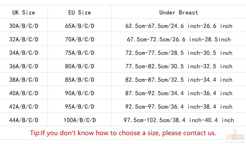Click the 90A/B/C/D EU size cell
This screenshot has height=144, width=246.
click(79, 93)
